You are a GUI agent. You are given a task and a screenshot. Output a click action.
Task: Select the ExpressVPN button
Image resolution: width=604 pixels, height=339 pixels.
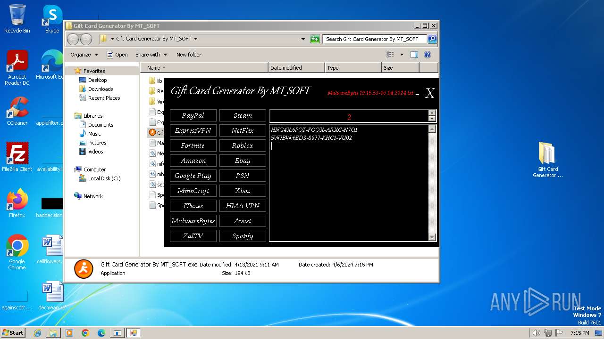(193, 130)
